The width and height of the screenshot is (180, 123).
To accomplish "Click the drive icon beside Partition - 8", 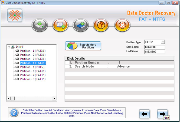I will coord(17,79).
